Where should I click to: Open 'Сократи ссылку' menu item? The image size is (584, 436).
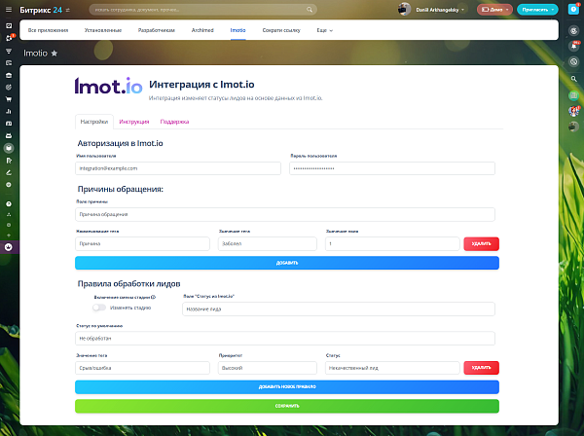click(281, 30)
